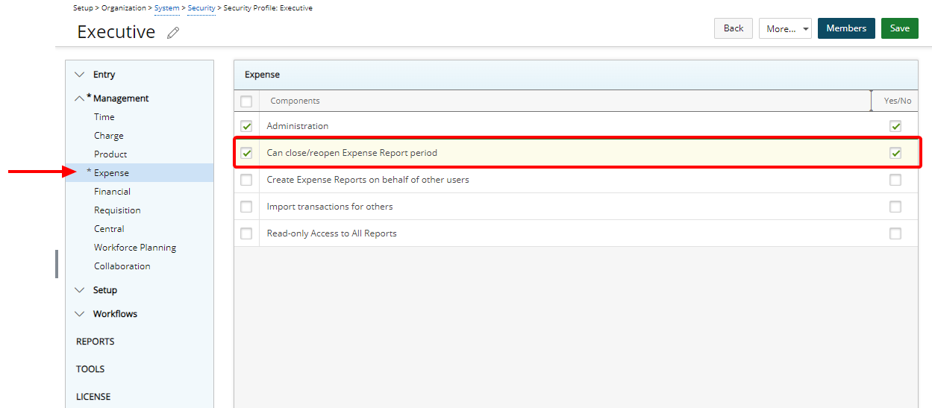Open the REPORTS section
The width and height of the screenshot is (932, 408).
pos(96,342)
